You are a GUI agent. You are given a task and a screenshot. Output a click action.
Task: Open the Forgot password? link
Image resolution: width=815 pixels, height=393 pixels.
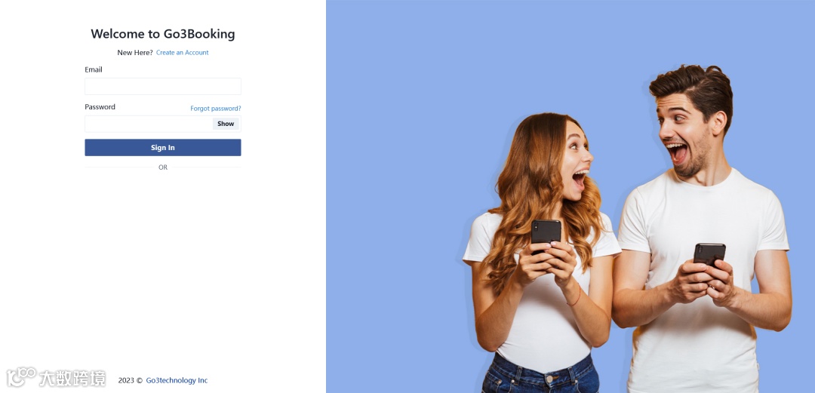pyautogui.click(x=216, y=109)
